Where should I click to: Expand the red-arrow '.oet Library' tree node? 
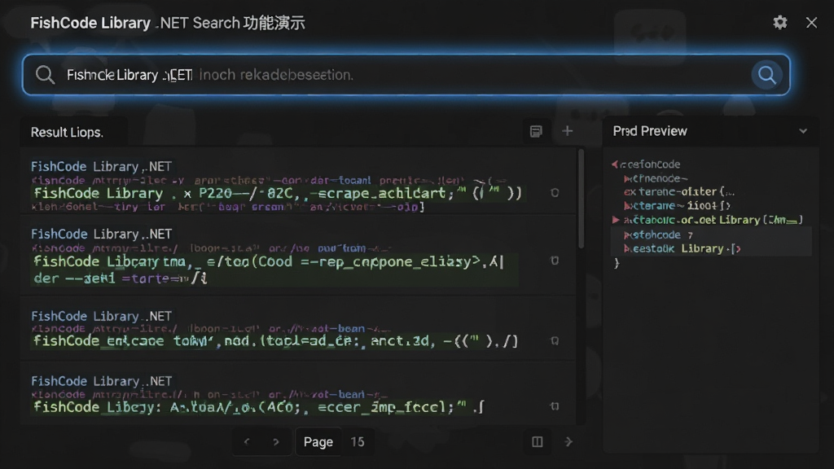click(616, 220)
